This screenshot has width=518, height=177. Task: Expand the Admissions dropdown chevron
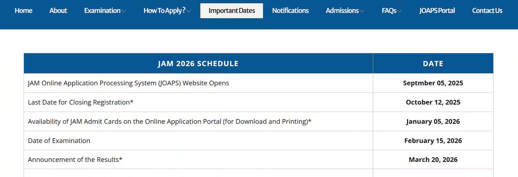click(362, 11)
